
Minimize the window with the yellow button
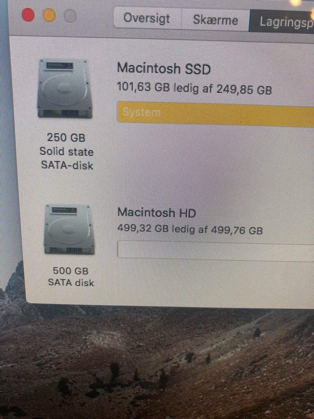(x=49, y=15)
